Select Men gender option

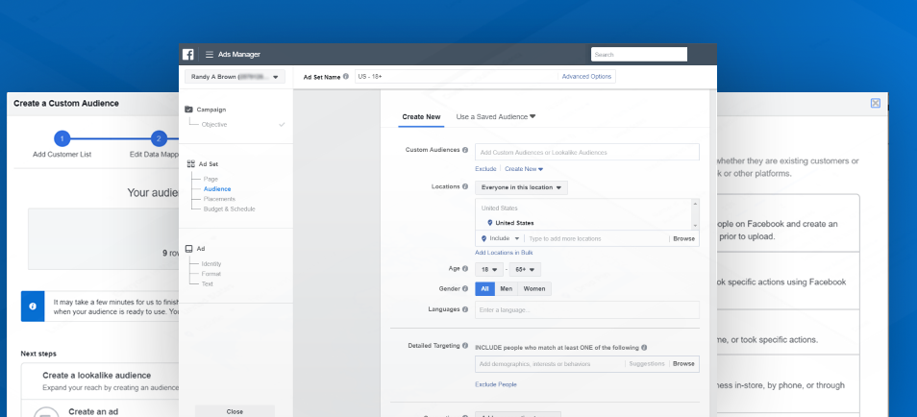(x=506, y=289)
